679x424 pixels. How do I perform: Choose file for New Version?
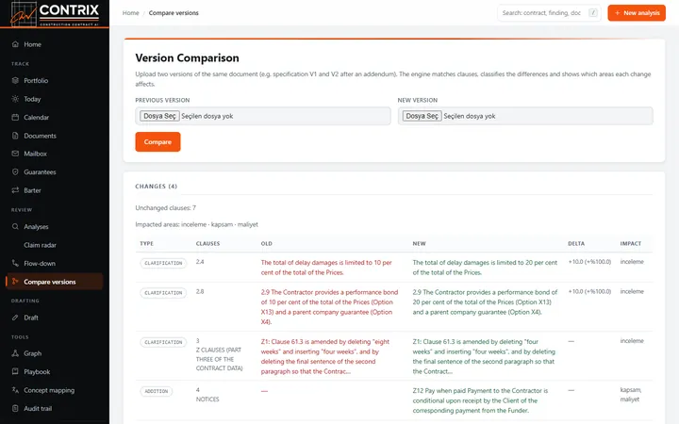pos(422,116)
